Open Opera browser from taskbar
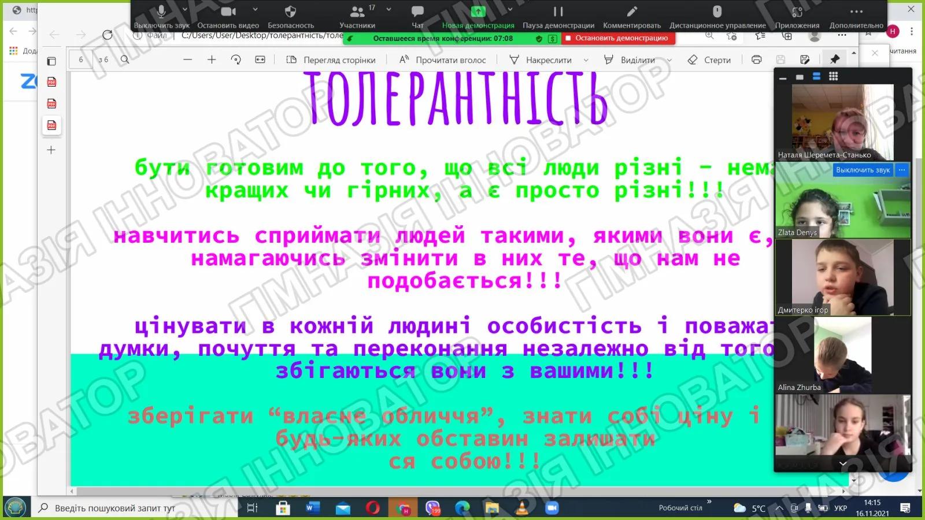925x520 pixels. click(x=373, y=508)
